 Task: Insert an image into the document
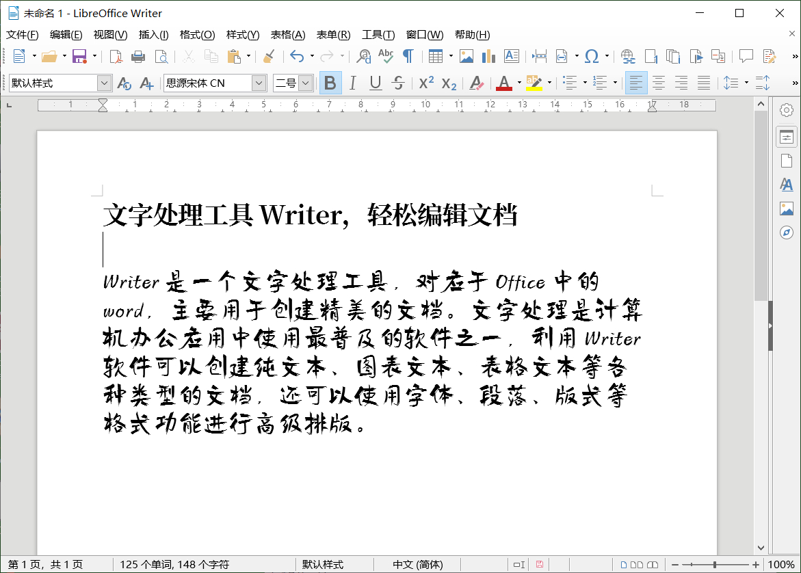tap(467, 56)
